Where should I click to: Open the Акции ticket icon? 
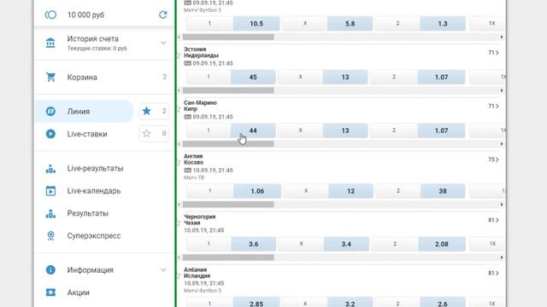50,293
